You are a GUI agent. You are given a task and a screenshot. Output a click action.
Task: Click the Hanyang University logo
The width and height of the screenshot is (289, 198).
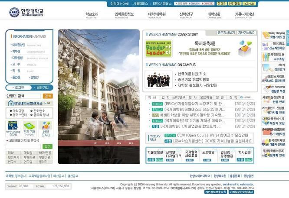click(26, 12)
